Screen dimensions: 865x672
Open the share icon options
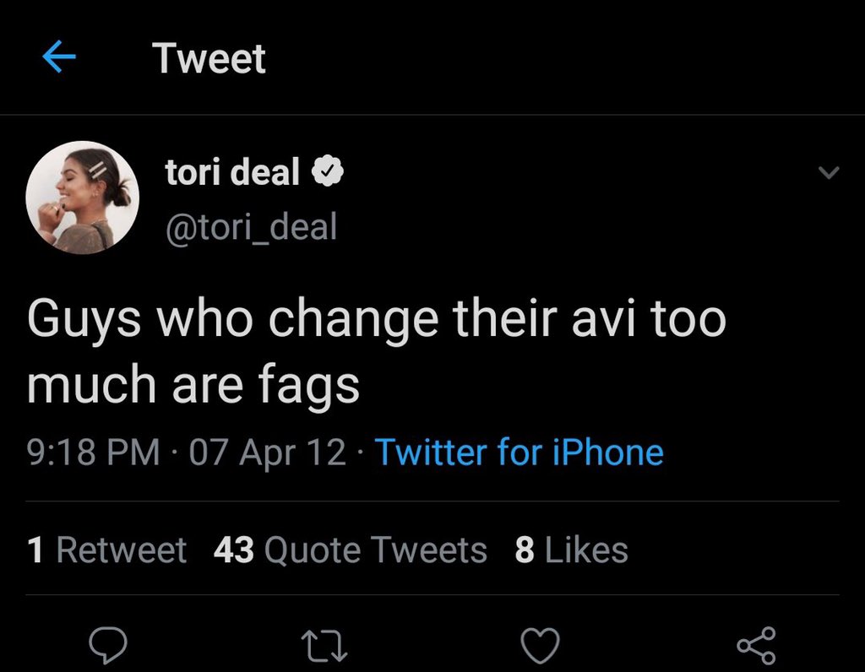tap(756, 645)
